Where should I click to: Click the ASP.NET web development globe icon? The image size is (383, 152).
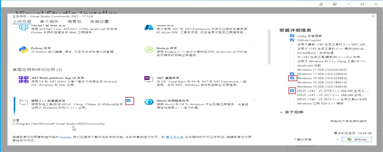tap(24, 27)
